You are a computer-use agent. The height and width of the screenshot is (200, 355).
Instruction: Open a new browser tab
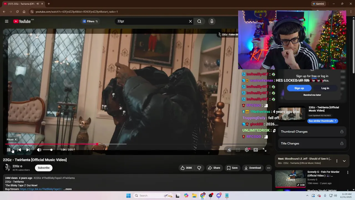(49, 4)
